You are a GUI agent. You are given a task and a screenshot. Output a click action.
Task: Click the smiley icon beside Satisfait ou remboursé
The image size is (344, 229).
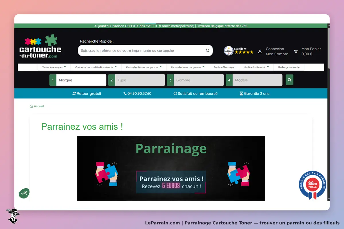175,94
